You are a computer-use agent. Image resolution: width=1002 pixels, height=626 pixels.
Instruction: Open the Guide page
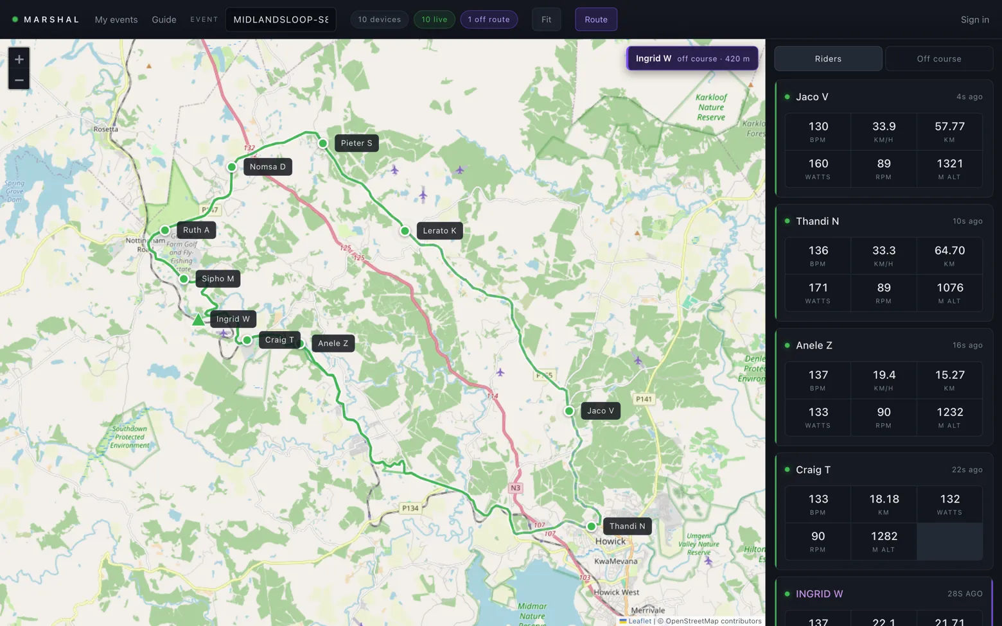(164, 19)
